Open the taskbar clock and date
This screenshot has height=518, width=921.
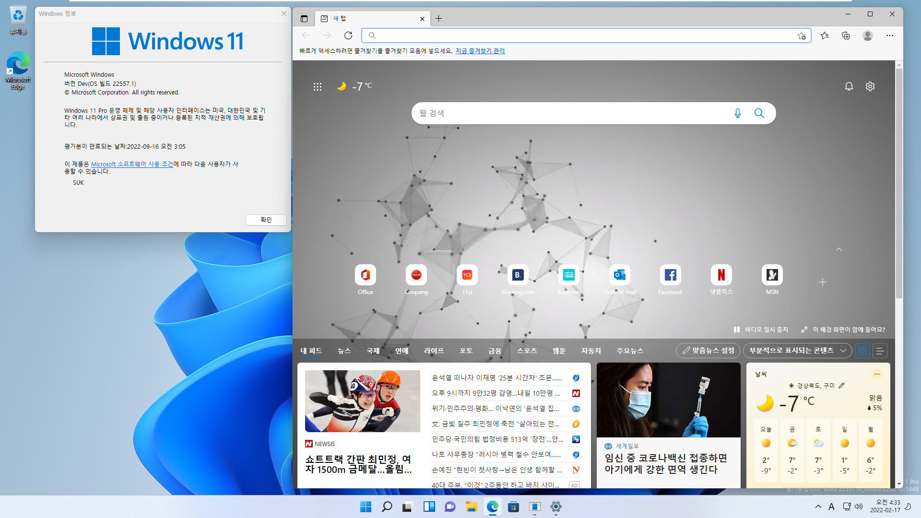point(885,506)
